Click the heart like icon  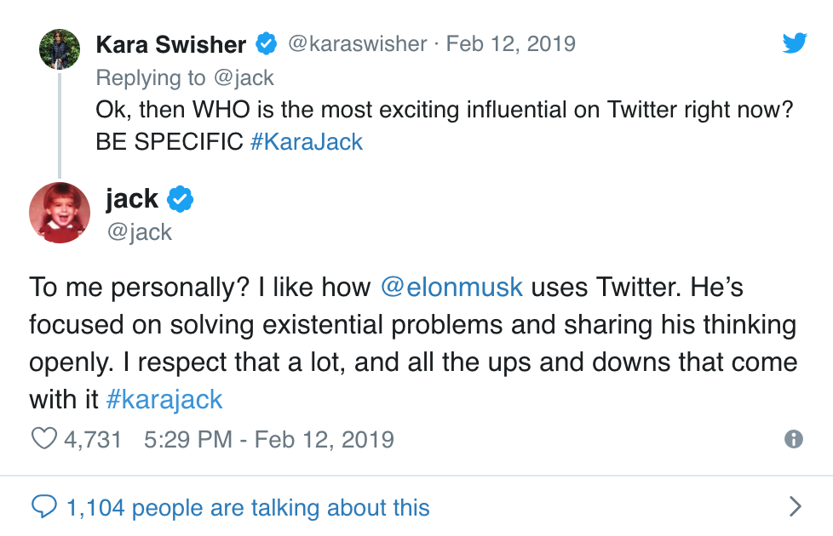click(x=43, y=439)
